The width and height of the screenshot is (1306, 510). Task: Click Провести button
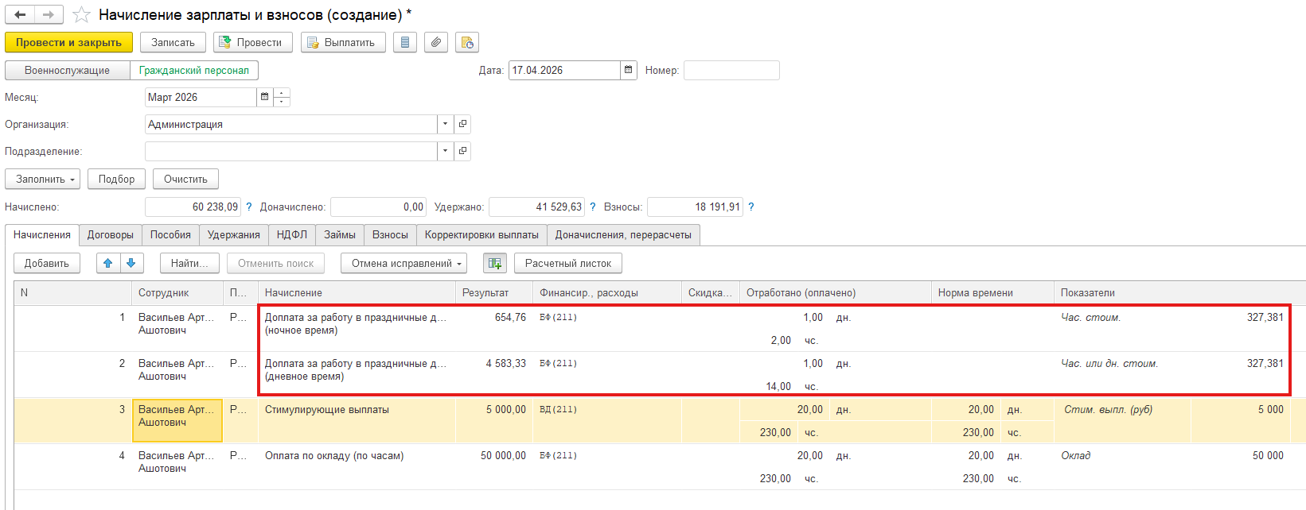pyautogui.click(x=253, y=42)
